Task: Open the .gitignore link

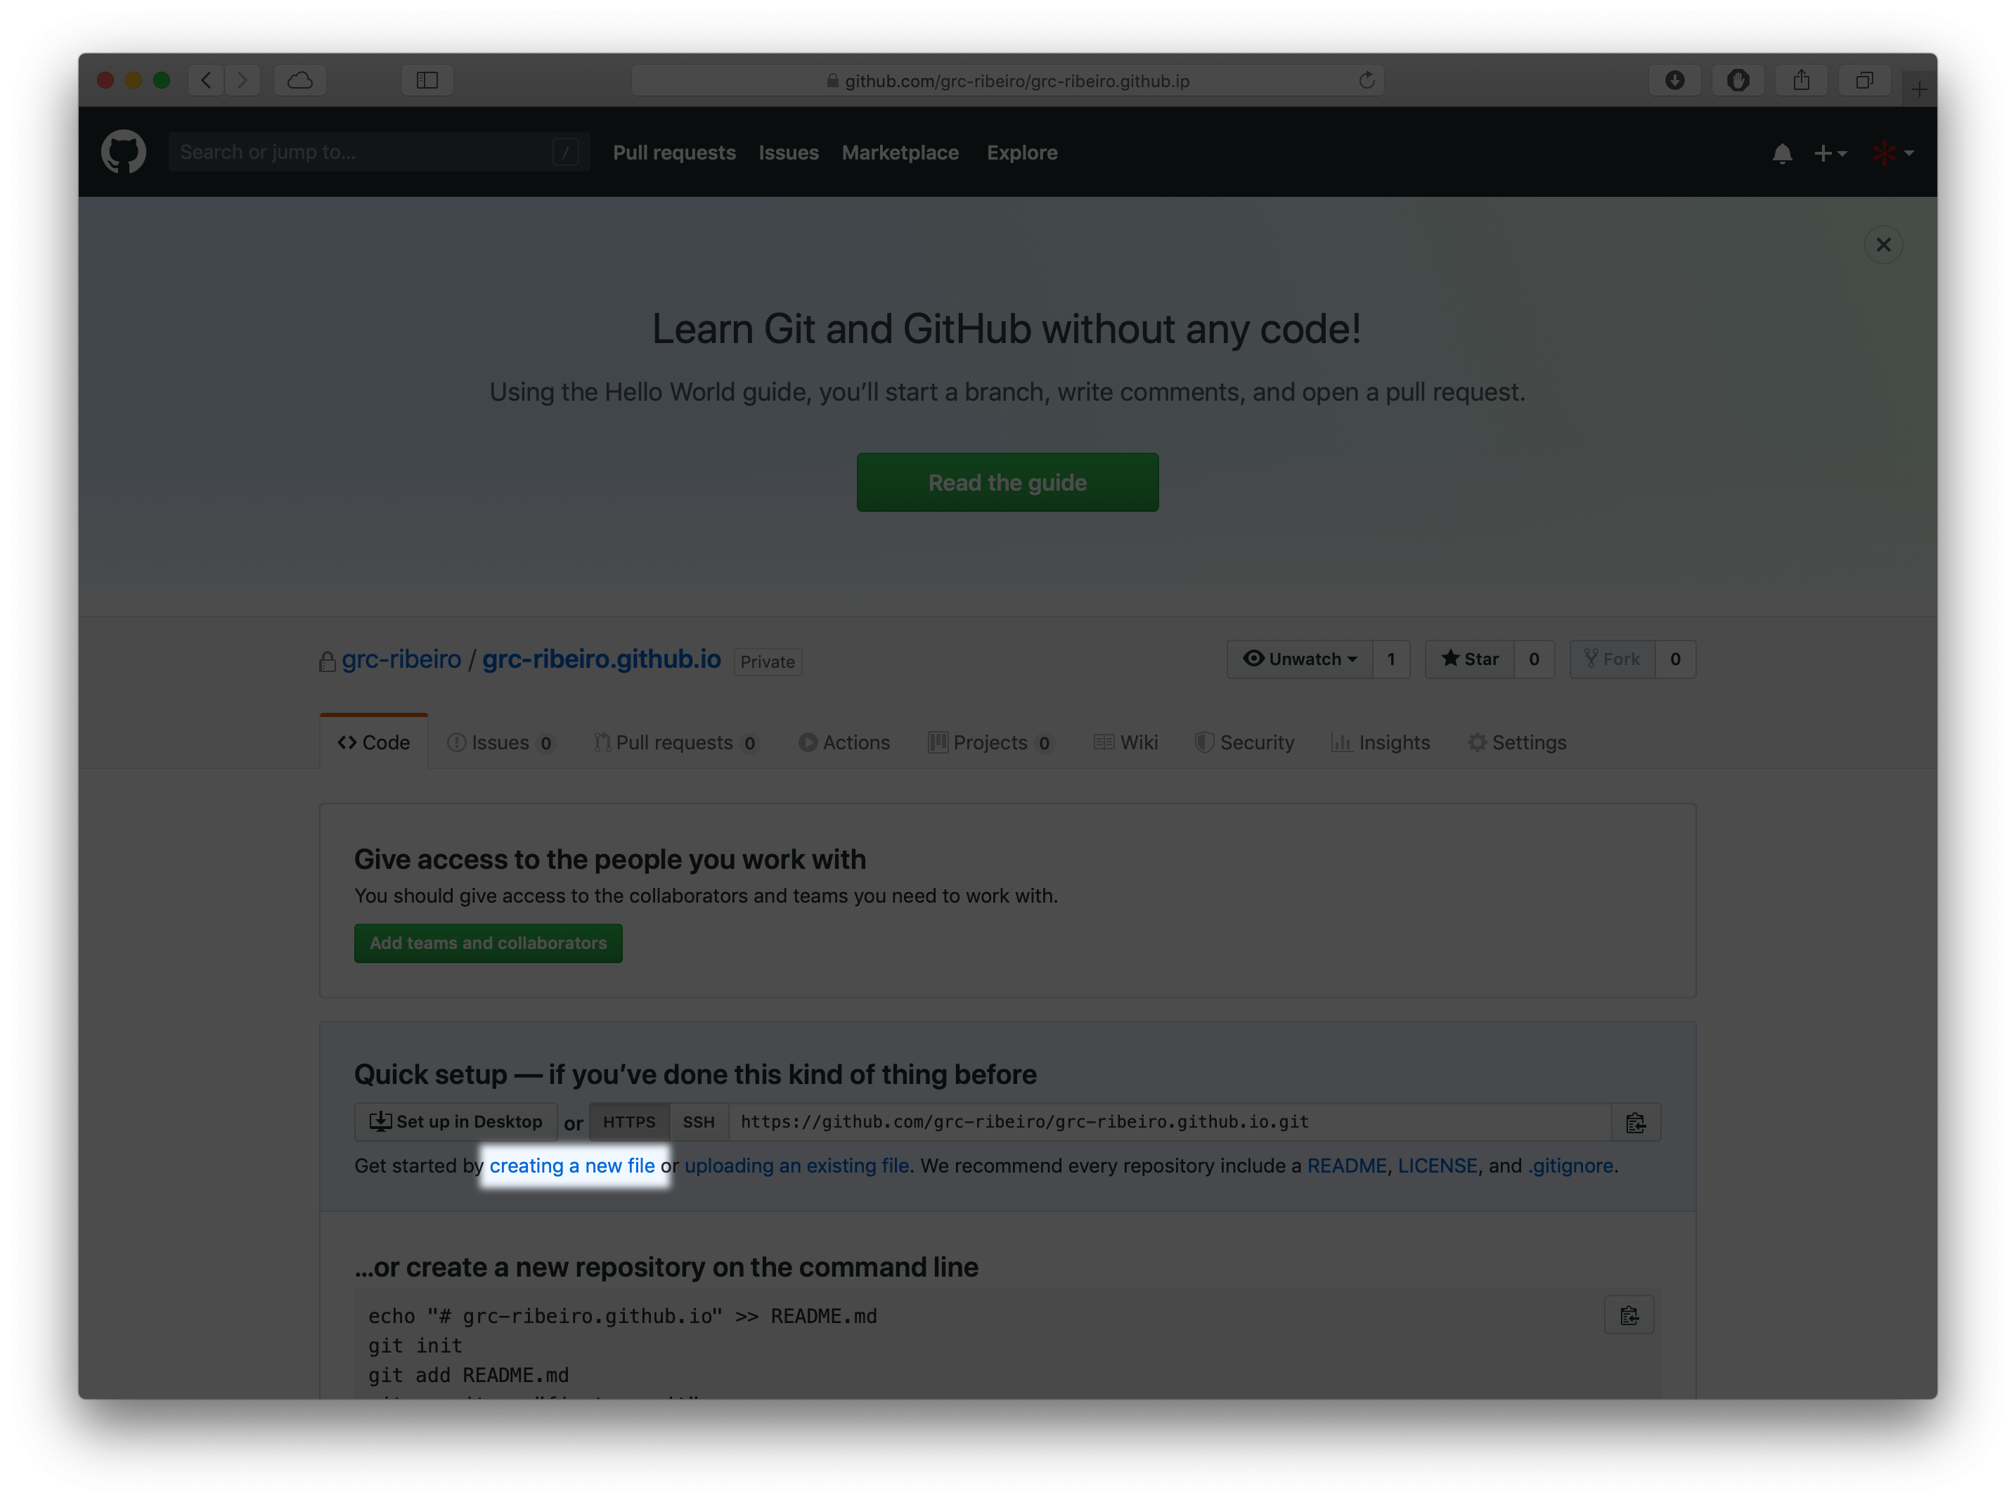Action: (1570, 1166)
